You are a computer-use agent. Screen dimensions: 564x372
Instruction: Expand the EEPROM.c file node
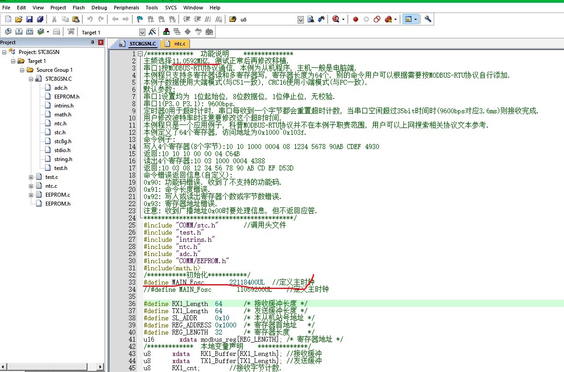tap(31, 195)
